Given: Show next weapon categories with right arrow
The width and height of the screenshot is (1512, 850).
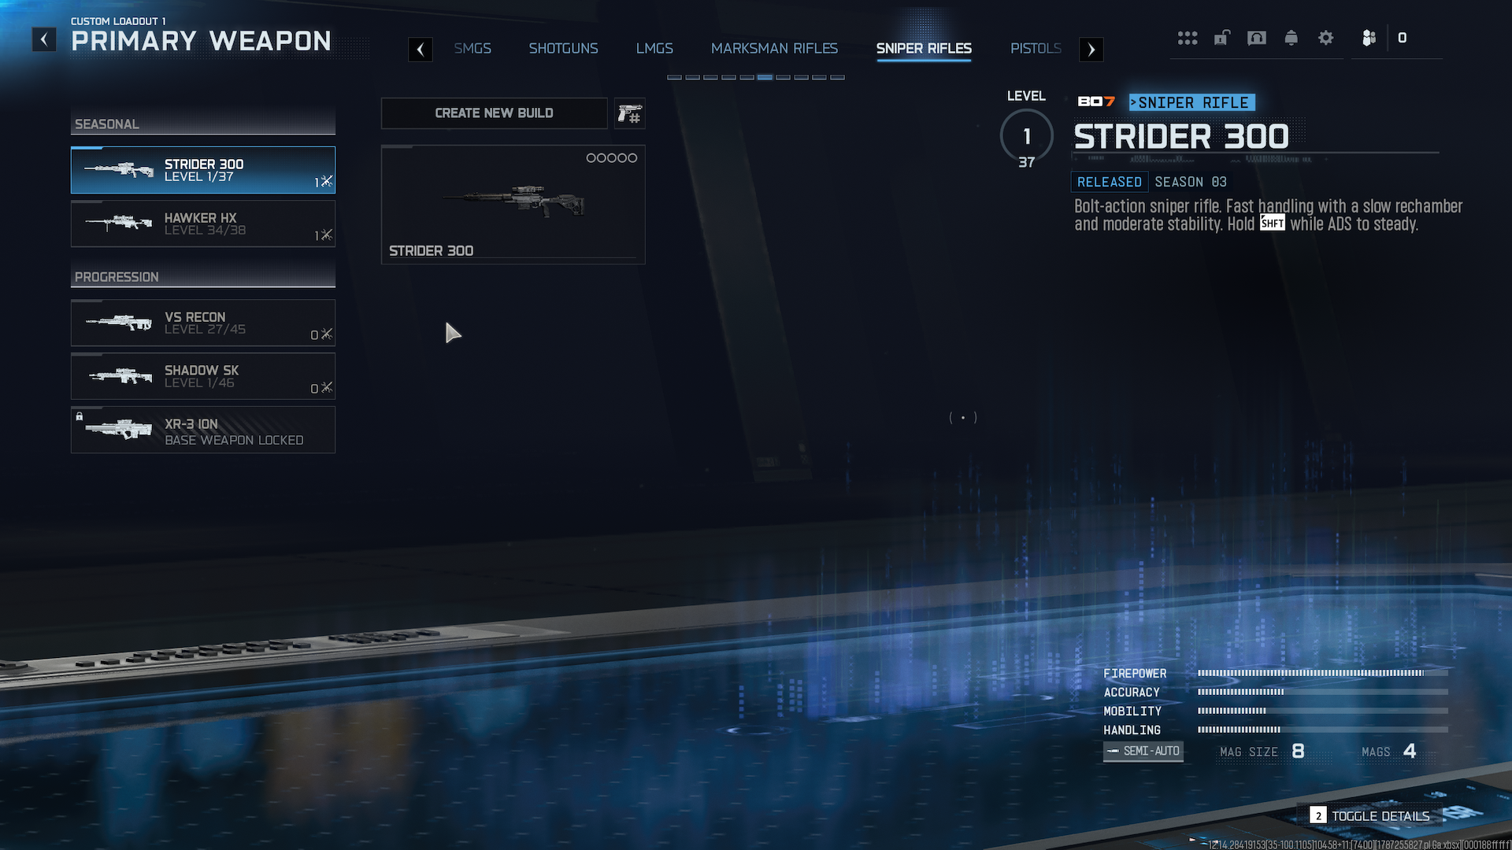Looking at the screenshot, I should coord(1091,50).
